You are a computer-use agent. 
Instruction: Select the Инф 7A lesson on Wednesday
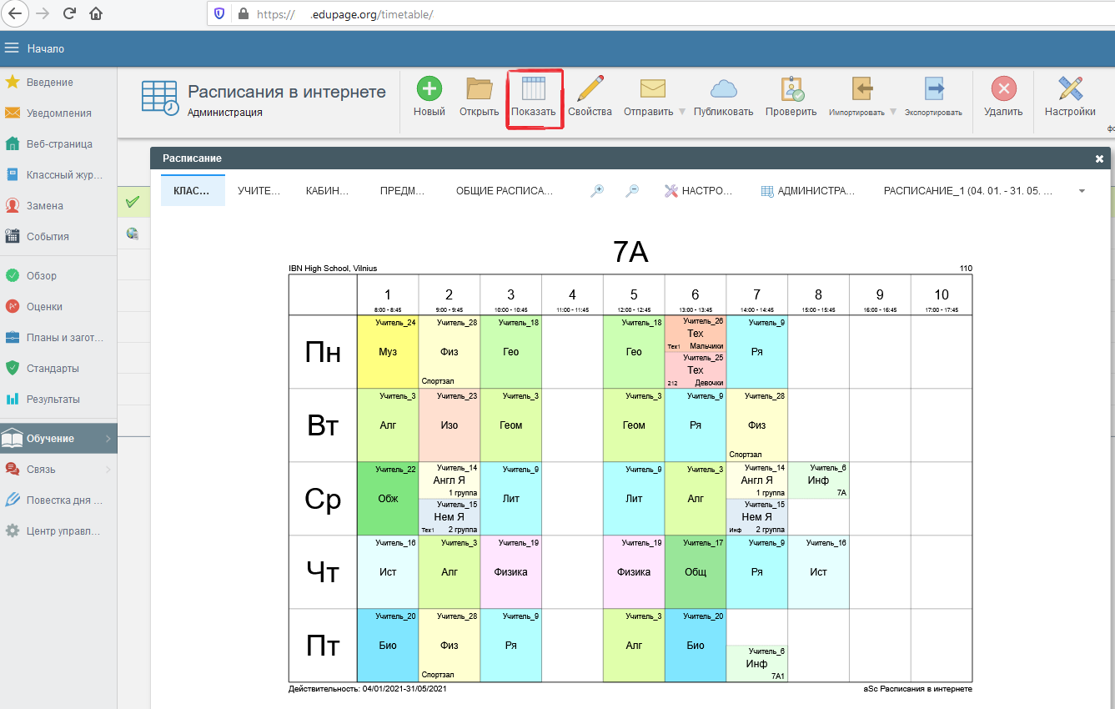tap(818, 480)
